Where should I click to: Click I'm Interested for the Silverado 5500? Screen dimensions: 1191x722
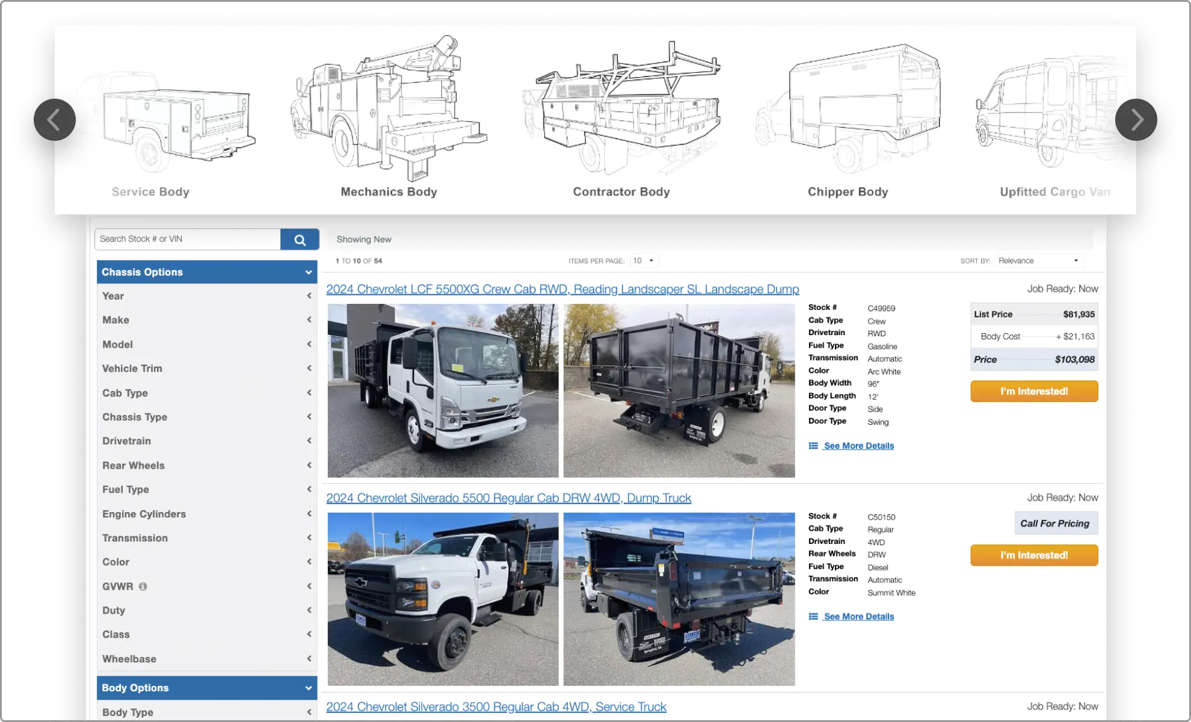click(1034, 555)
